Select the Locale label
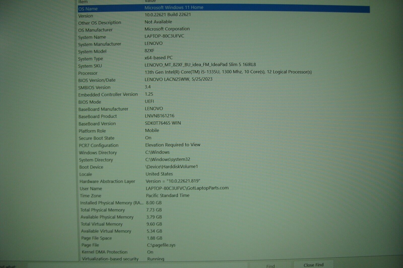 (86, 174)
